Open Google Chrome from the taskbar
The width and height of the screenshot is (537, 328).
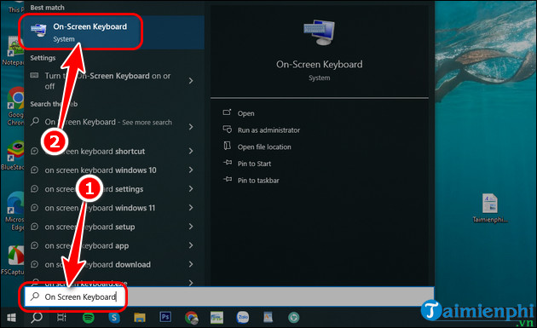(192, 318)
